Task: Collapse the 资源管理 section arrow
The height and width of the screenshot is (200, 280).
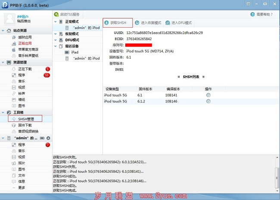Action: (x=3, y=63)
